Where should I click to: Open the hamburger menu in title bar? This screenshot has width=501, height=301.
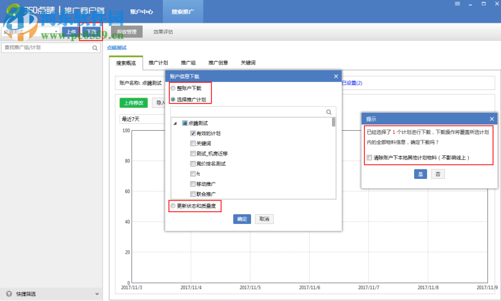457,4
